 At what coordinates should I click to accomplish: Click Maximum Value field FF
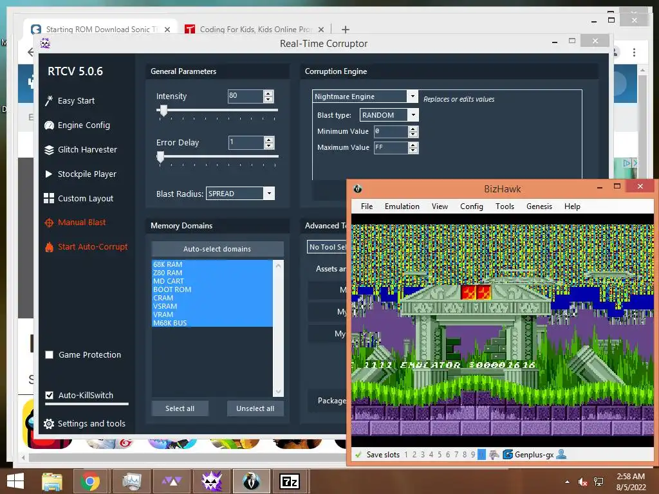point(391,147)
